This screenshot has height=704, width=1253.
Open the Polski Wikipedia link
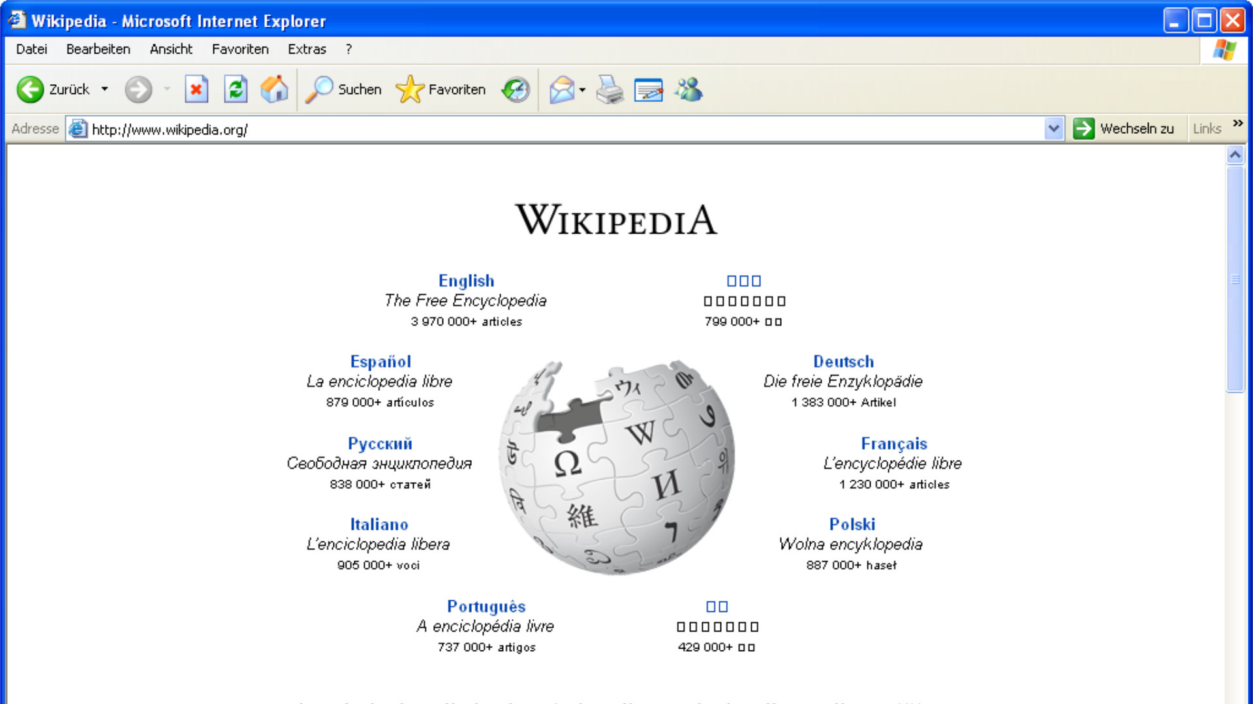tap(852, 525)
